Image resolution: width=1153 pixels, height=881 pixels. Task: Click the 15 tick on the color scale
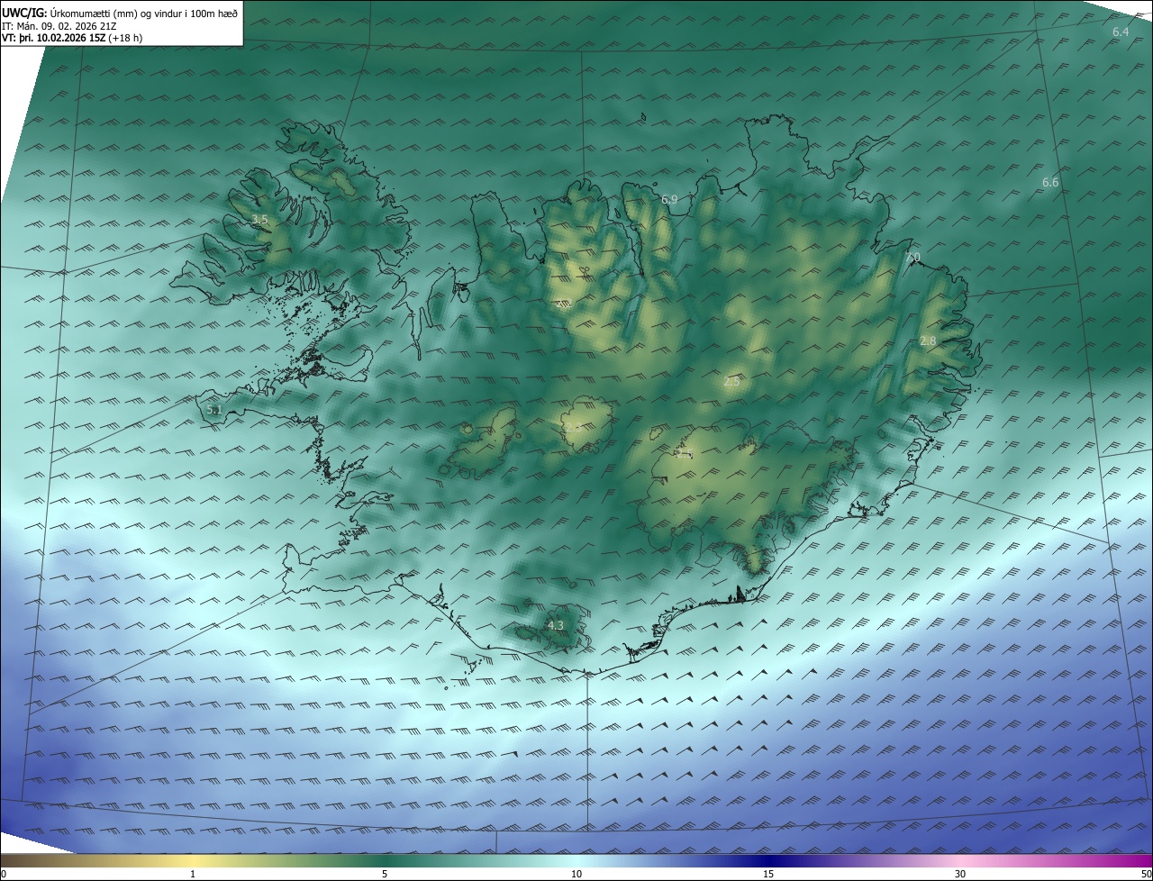768,874
